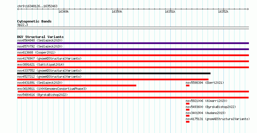
Task: Click the purple bar for nsv6564848
Action: (133, 43)
